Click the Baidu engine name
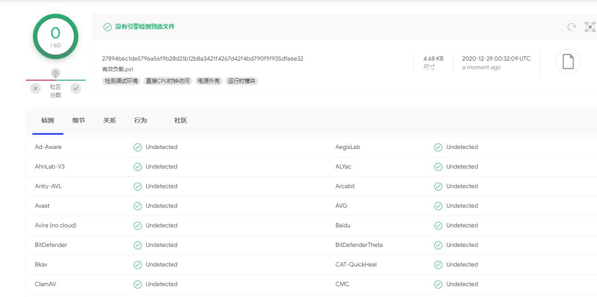Image resolution: width=597 pixels, height=297 pixels. tap(343, 225)
